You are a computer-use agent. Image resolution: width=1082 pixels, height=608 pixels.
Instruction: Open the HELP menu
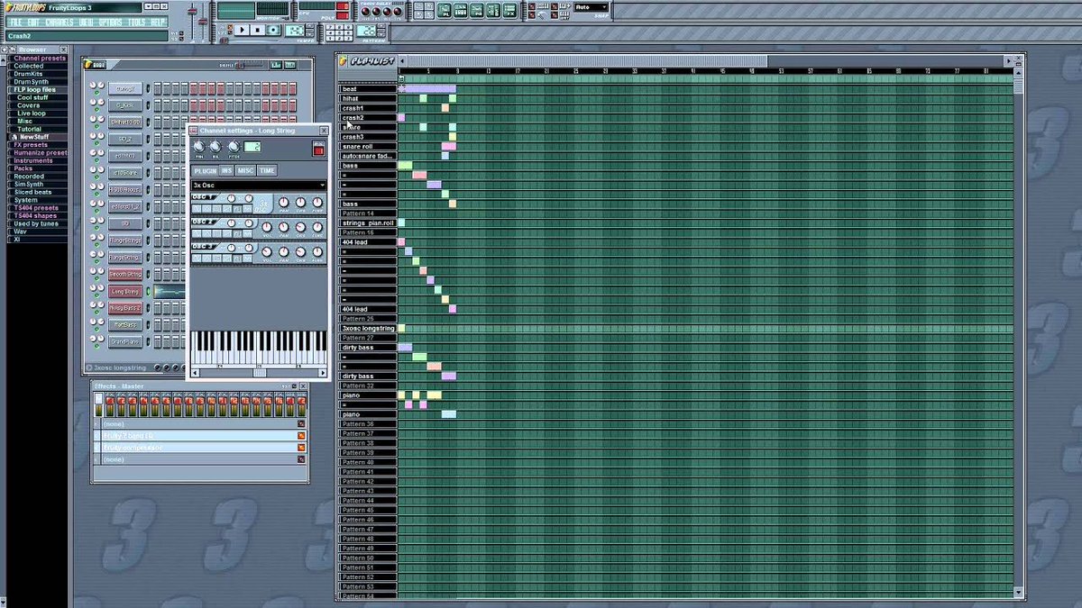coord(158,22)
